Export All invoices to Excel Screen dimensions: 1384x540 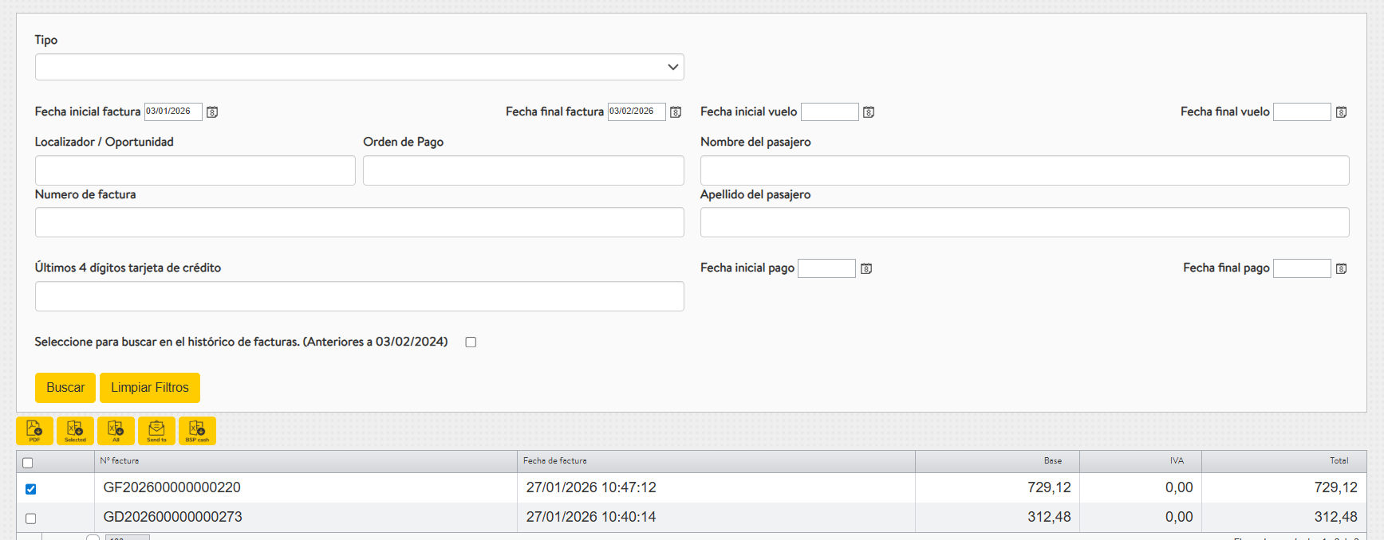click(x=116, y=431)
